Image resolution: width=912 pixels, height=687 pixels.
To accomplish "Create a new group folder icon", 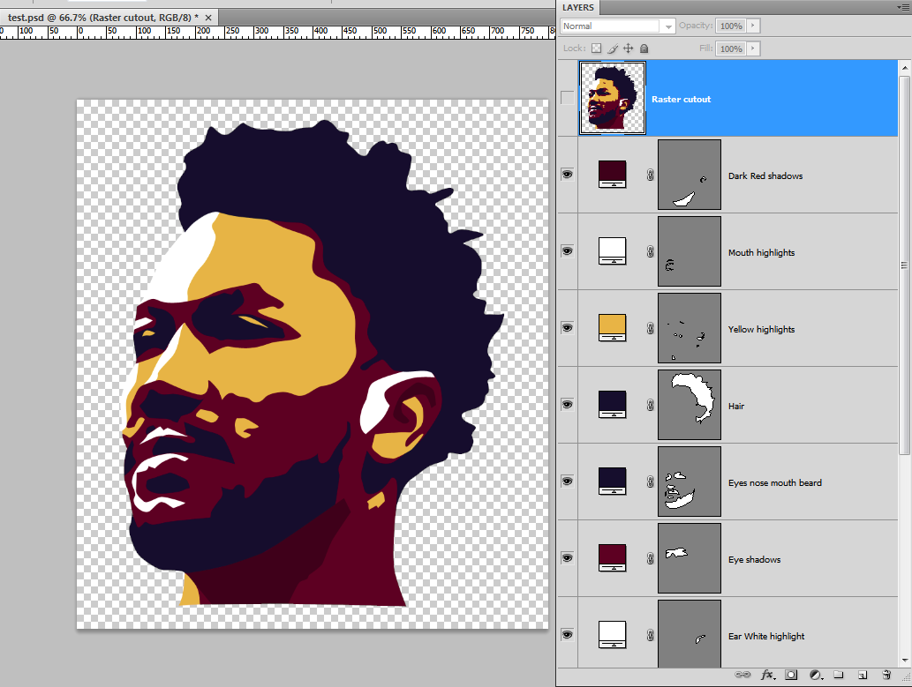I will click(838, 675).
